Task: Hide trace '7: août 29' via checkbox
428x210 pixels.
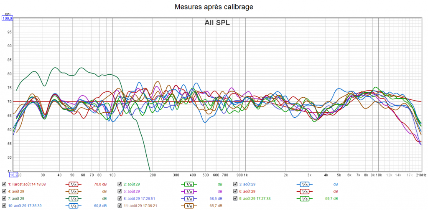Action: tap(4, 198)
